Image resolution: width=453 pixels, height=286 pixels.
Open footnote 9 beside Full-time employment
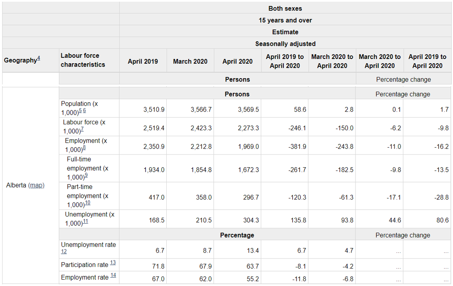point(86,175)
